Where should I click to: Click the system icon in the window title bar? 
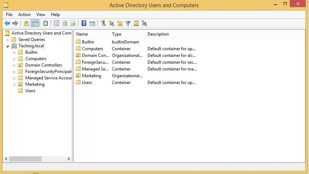[6, 5]
